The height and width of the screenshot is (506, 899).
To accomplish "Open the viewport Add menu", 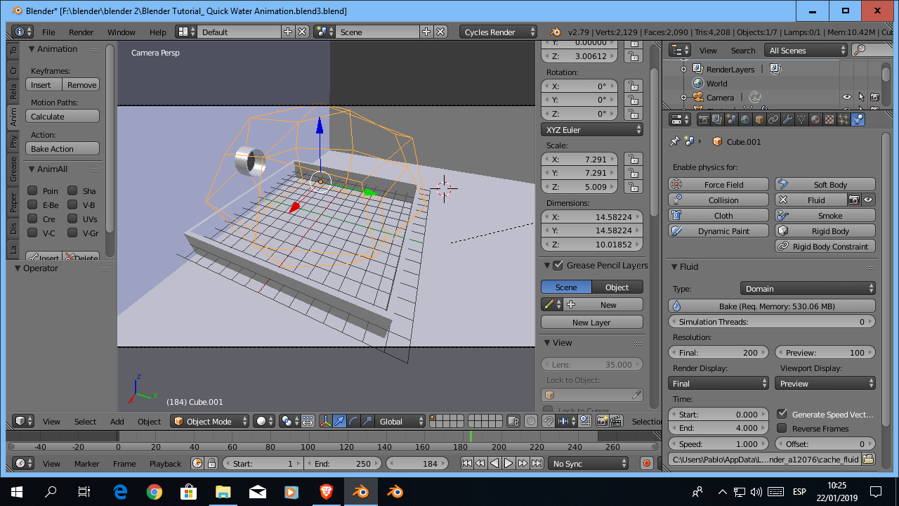I will (117, 421).
